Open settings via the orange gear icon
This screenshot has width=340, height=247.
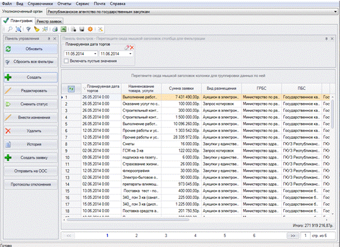tap(90, 29)
